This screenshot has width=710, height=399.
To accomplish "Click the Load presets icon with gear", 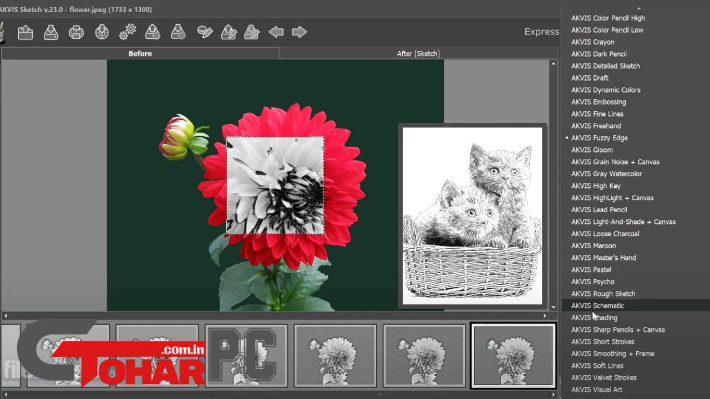I will (153, 32).
